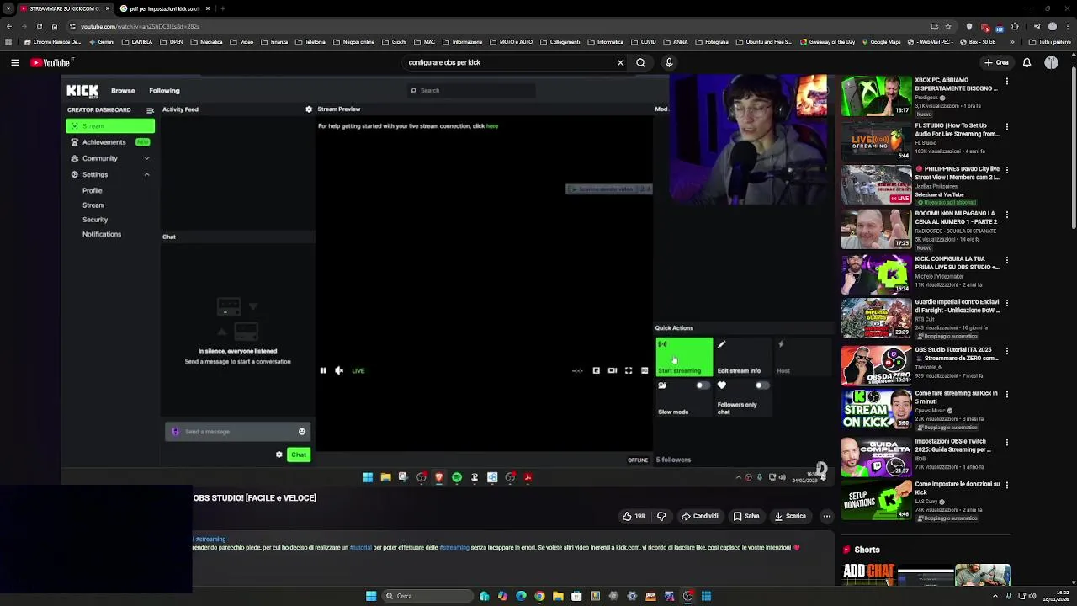Viewport: 1077px width, 606px height.
Task: Enter fullscreen in the video player
Action: click(x=629, y=370)
